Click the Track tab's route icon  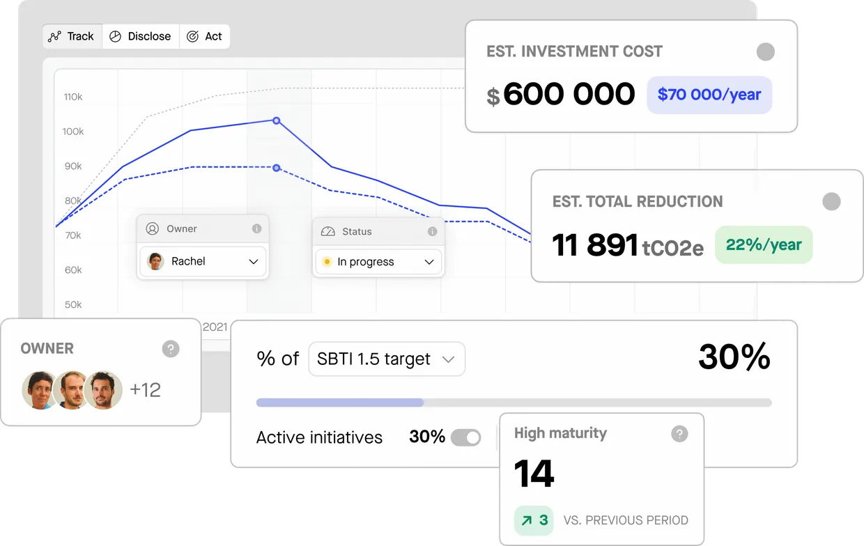tap(55, 36)
